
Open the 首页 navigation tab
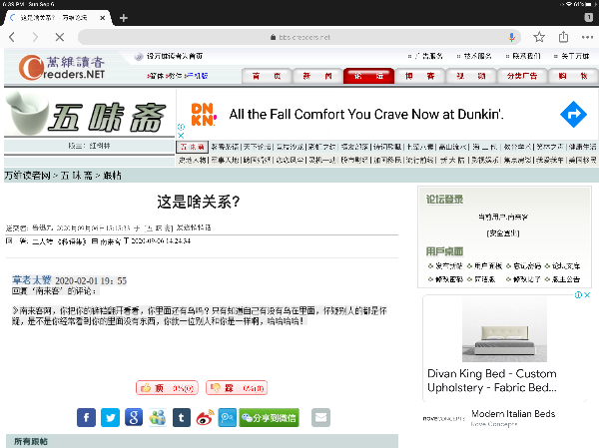click(267, 76)
